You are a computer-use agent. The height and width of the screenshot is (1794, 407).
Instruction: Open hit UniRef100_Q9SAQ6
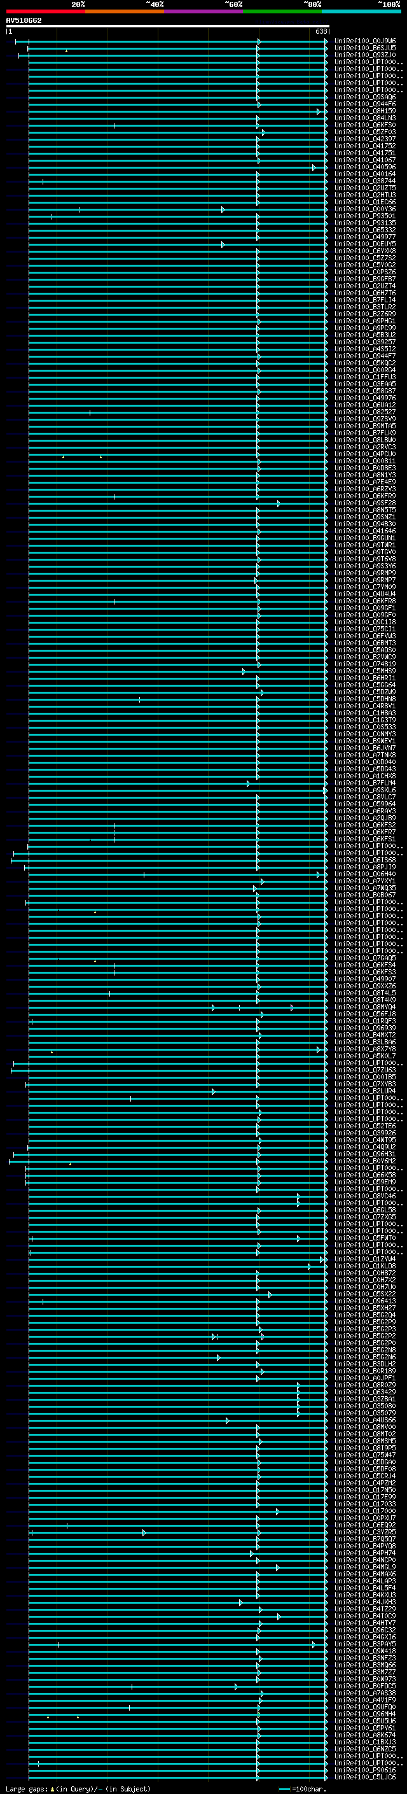[x=365, y=97]
